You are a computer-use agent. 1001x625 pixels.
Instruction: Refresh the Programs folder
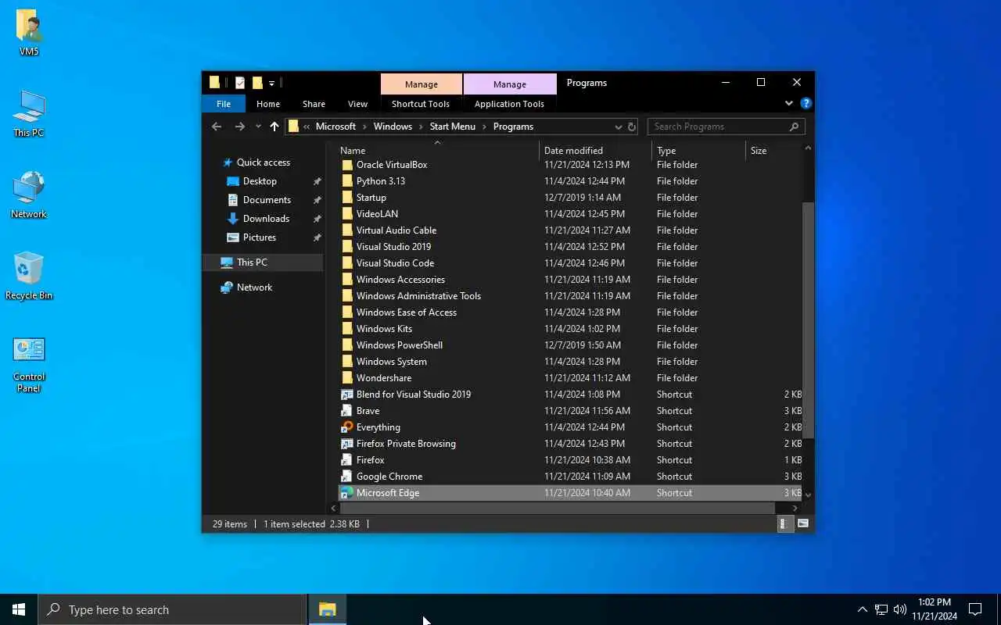tap(632, 127)
